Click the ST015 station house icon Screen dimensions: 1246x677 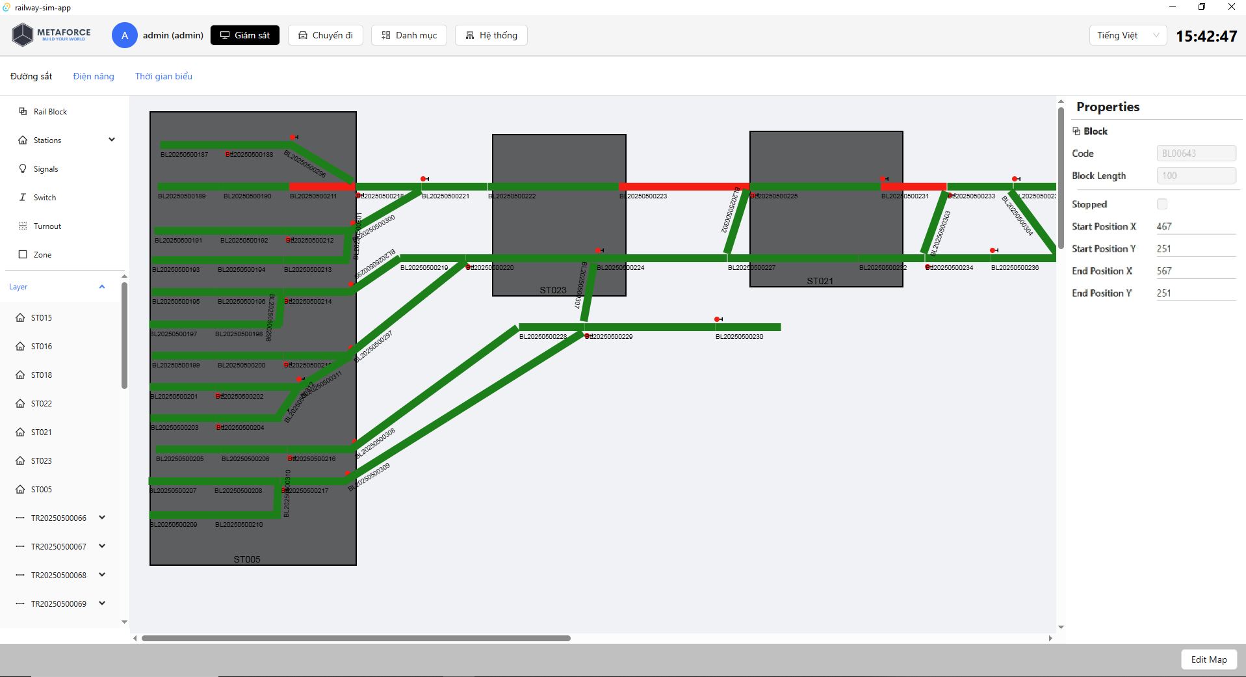[x=20, y=318]
